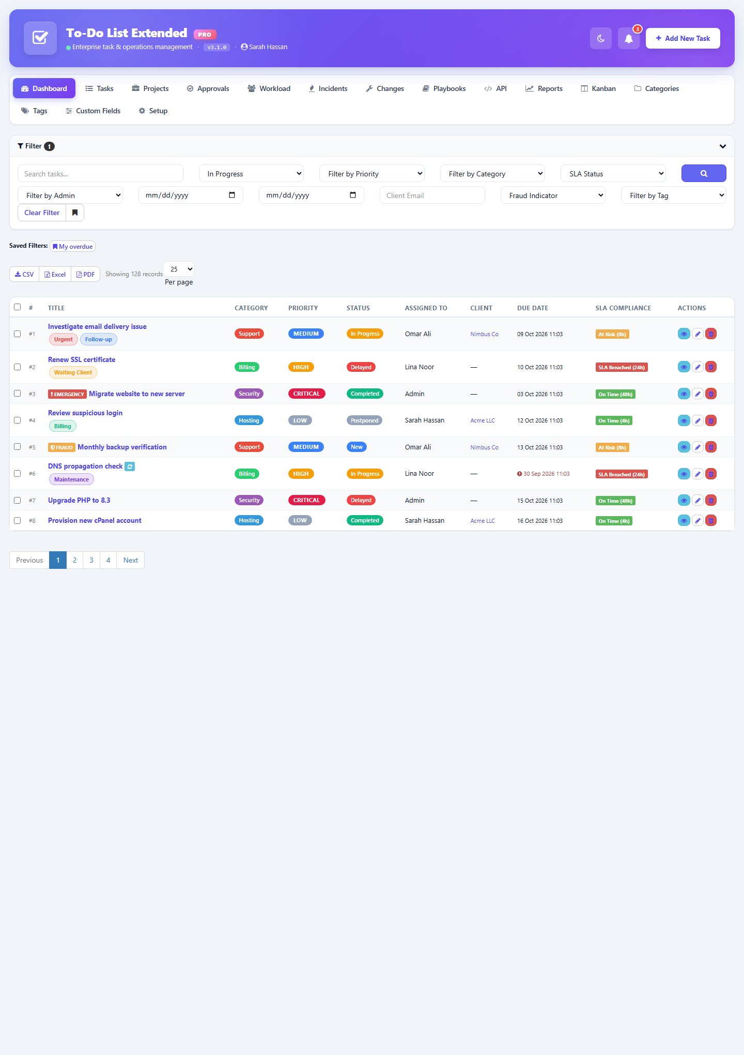
Task: Go to the Playbooks tab
Action: [x=444, y=88]
